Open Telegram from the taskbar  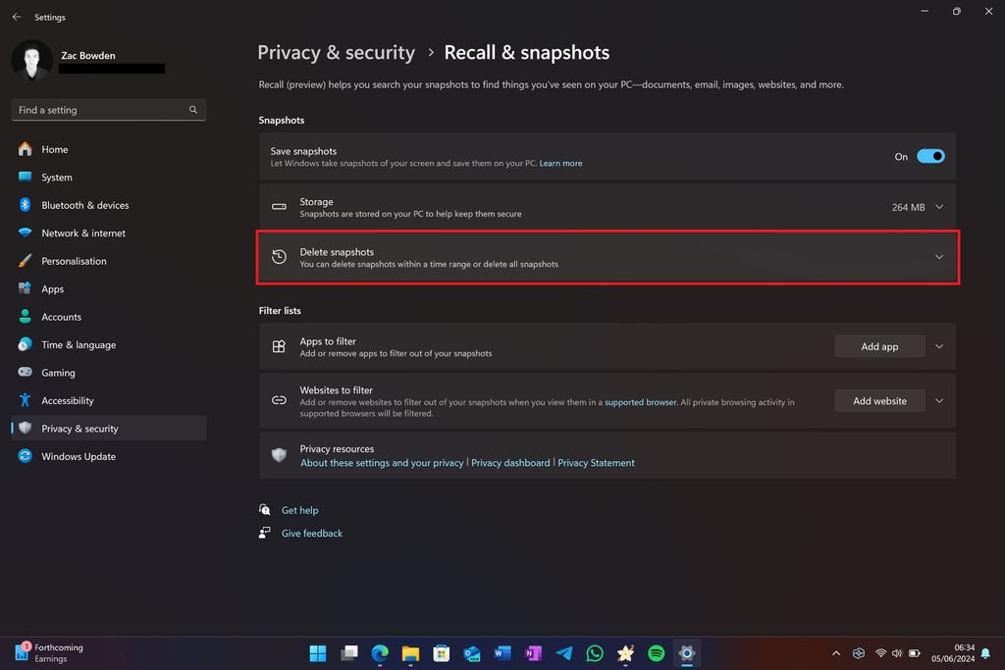click(563, 652)
